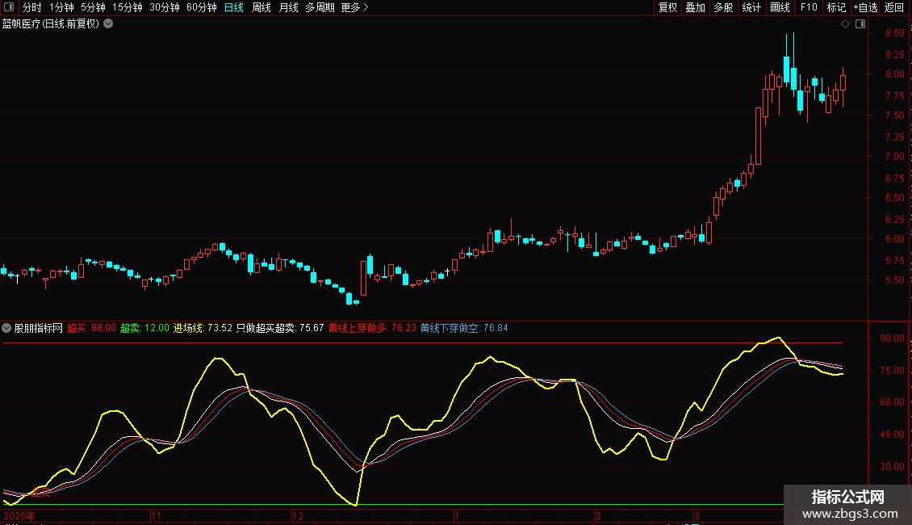Click the 标记 mark button
Image resolution: width=912 pixels, height=525 pixels.
coord(836,7)
